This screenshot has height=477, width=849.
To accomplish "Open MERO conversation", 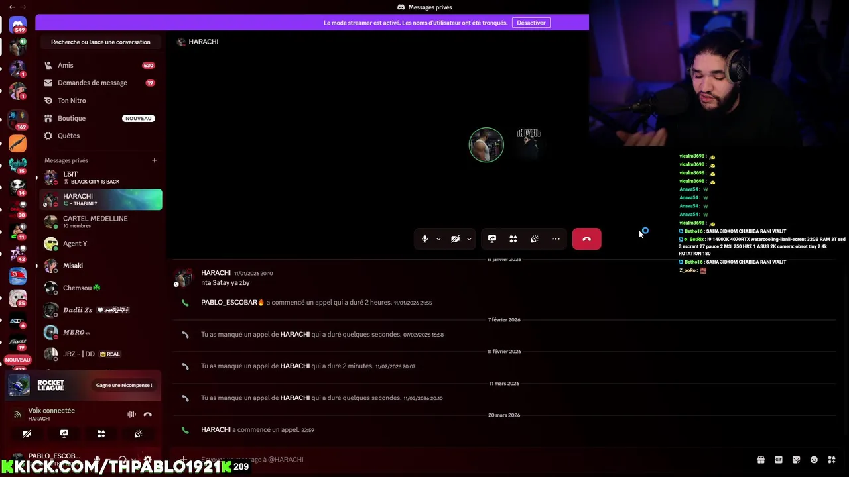I will coord(101,332).
